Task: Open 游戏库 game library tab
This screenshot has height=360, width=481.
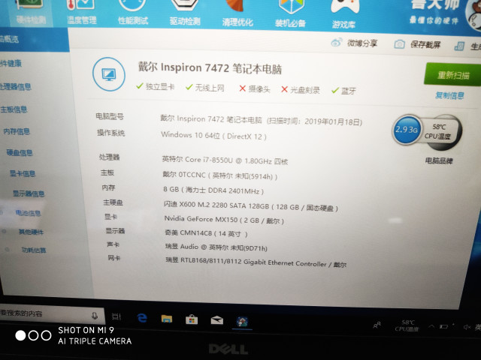Action: 344,15
